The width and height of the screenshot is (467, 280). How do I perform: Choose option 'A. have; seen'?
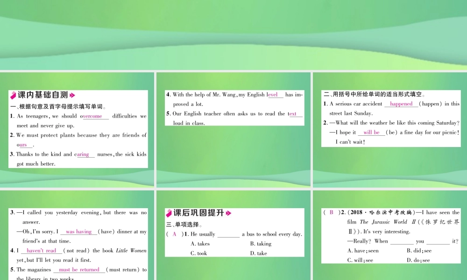(363, 251)
